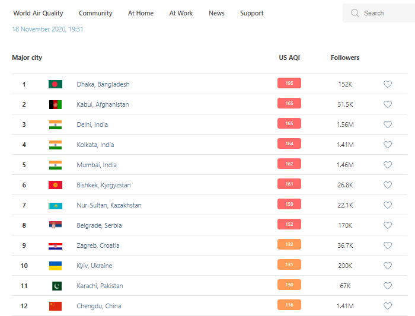415x316 pixels.
Task: Click the US AQI column header
Action: [x=289, y=58]
